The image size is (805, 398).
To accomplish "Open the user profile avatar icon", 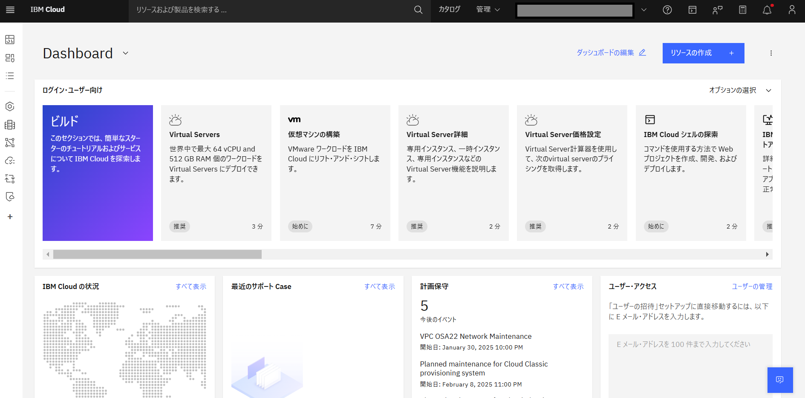I will coord(792,10).
